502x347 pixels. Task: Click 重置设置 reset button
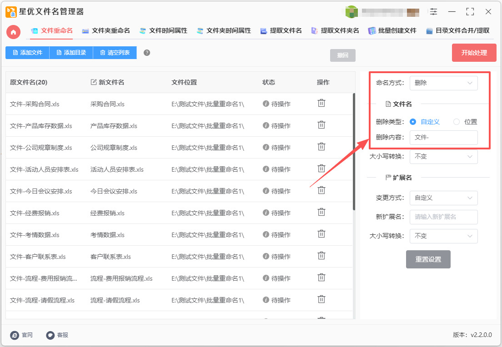point(428,259)
